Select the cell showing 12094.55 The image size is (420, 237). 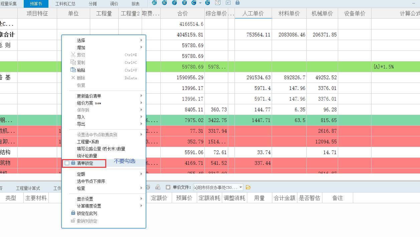[x=322, y=142]
